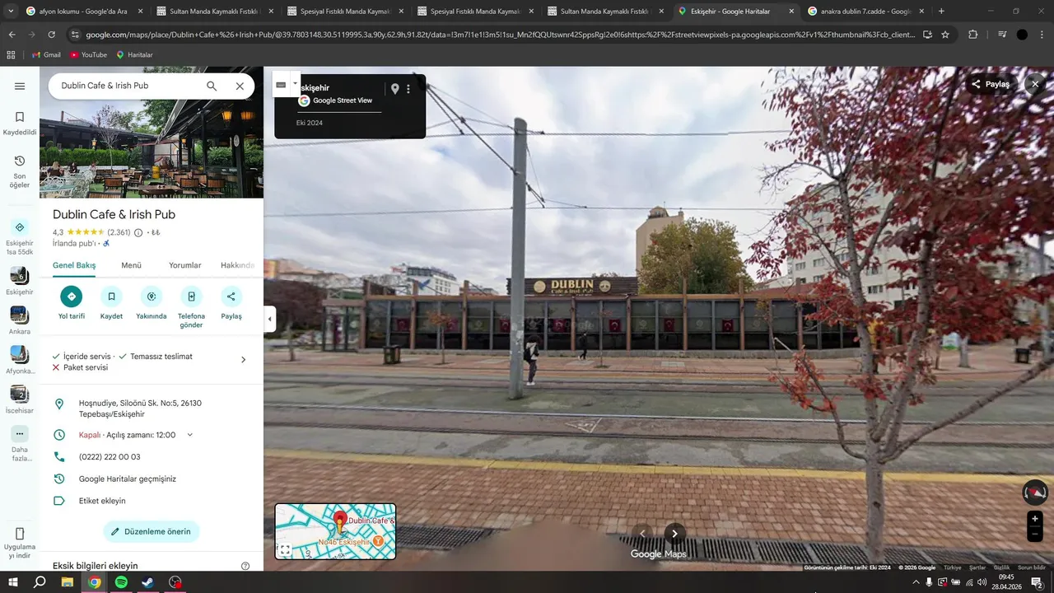
Task: Click the compass control
Action: coord(1035,493)
